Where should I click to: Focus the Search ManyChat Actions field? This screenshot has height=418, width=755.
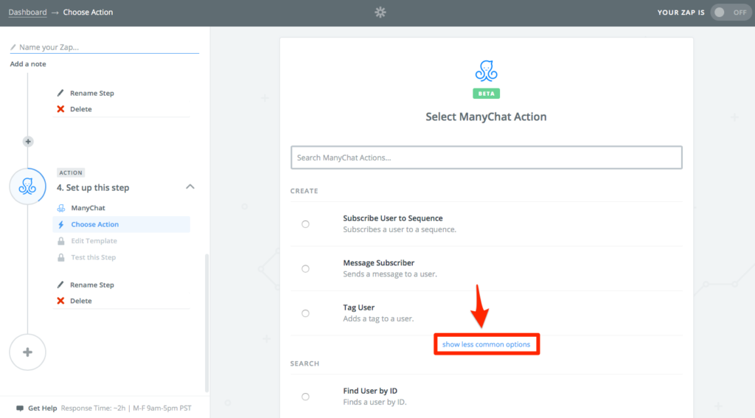coord(487,158)
